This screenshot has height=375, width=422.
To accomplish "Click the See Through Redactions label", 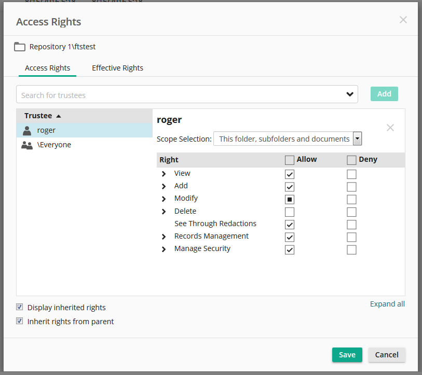I will coord(215,224).
